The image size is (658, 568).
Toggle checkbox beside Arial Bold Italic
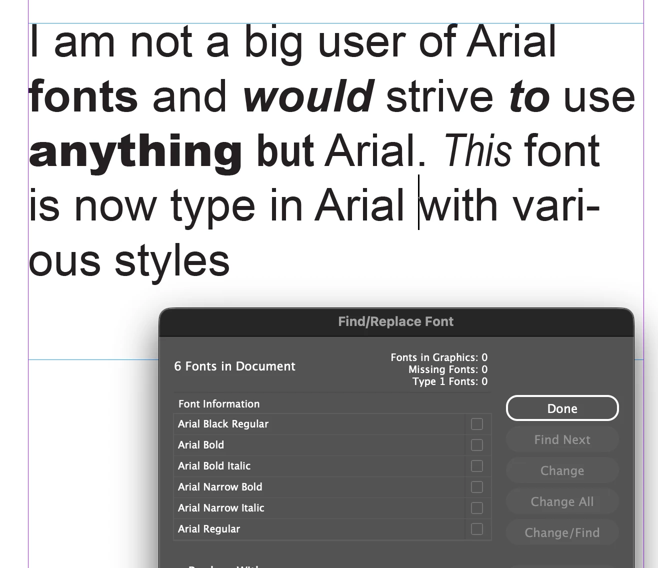tap(477, 466)
